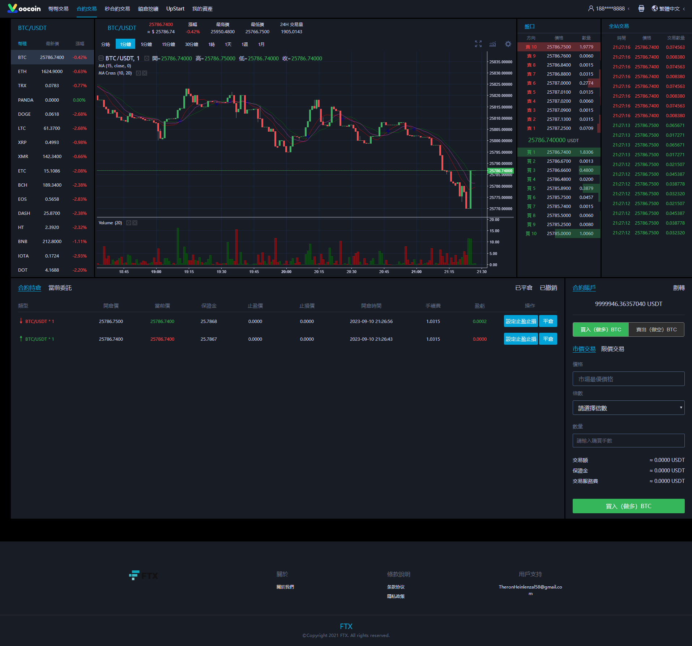Remove the Volume indicator

click(135, 223)
